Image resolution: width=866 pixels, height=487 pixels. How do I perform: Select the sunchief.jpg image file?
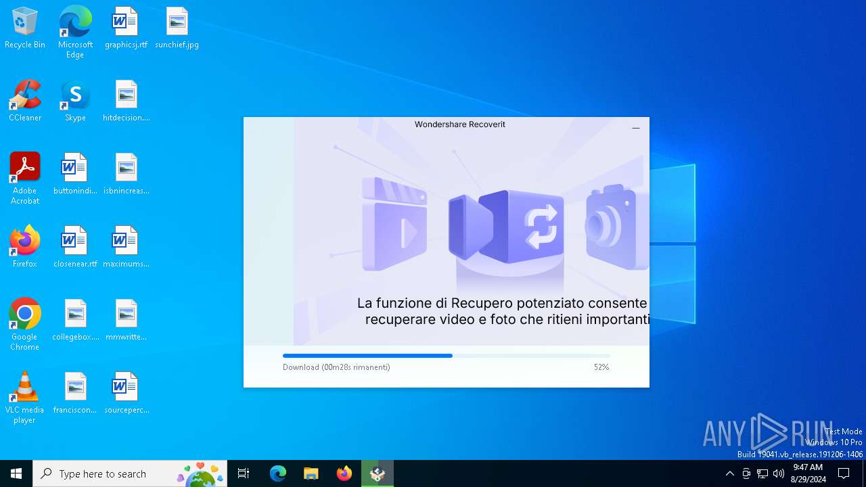pyautogui.click(x=177, y=28)
